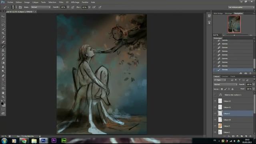
Task: Select the Move tool
Action: tap(3, 16)
